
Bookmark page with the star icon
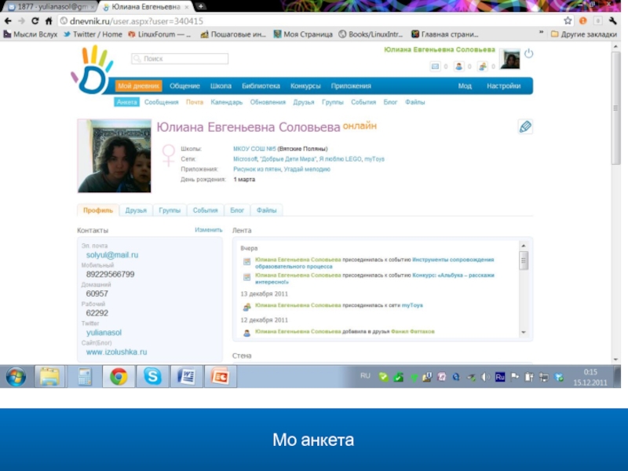click(567, 21)
